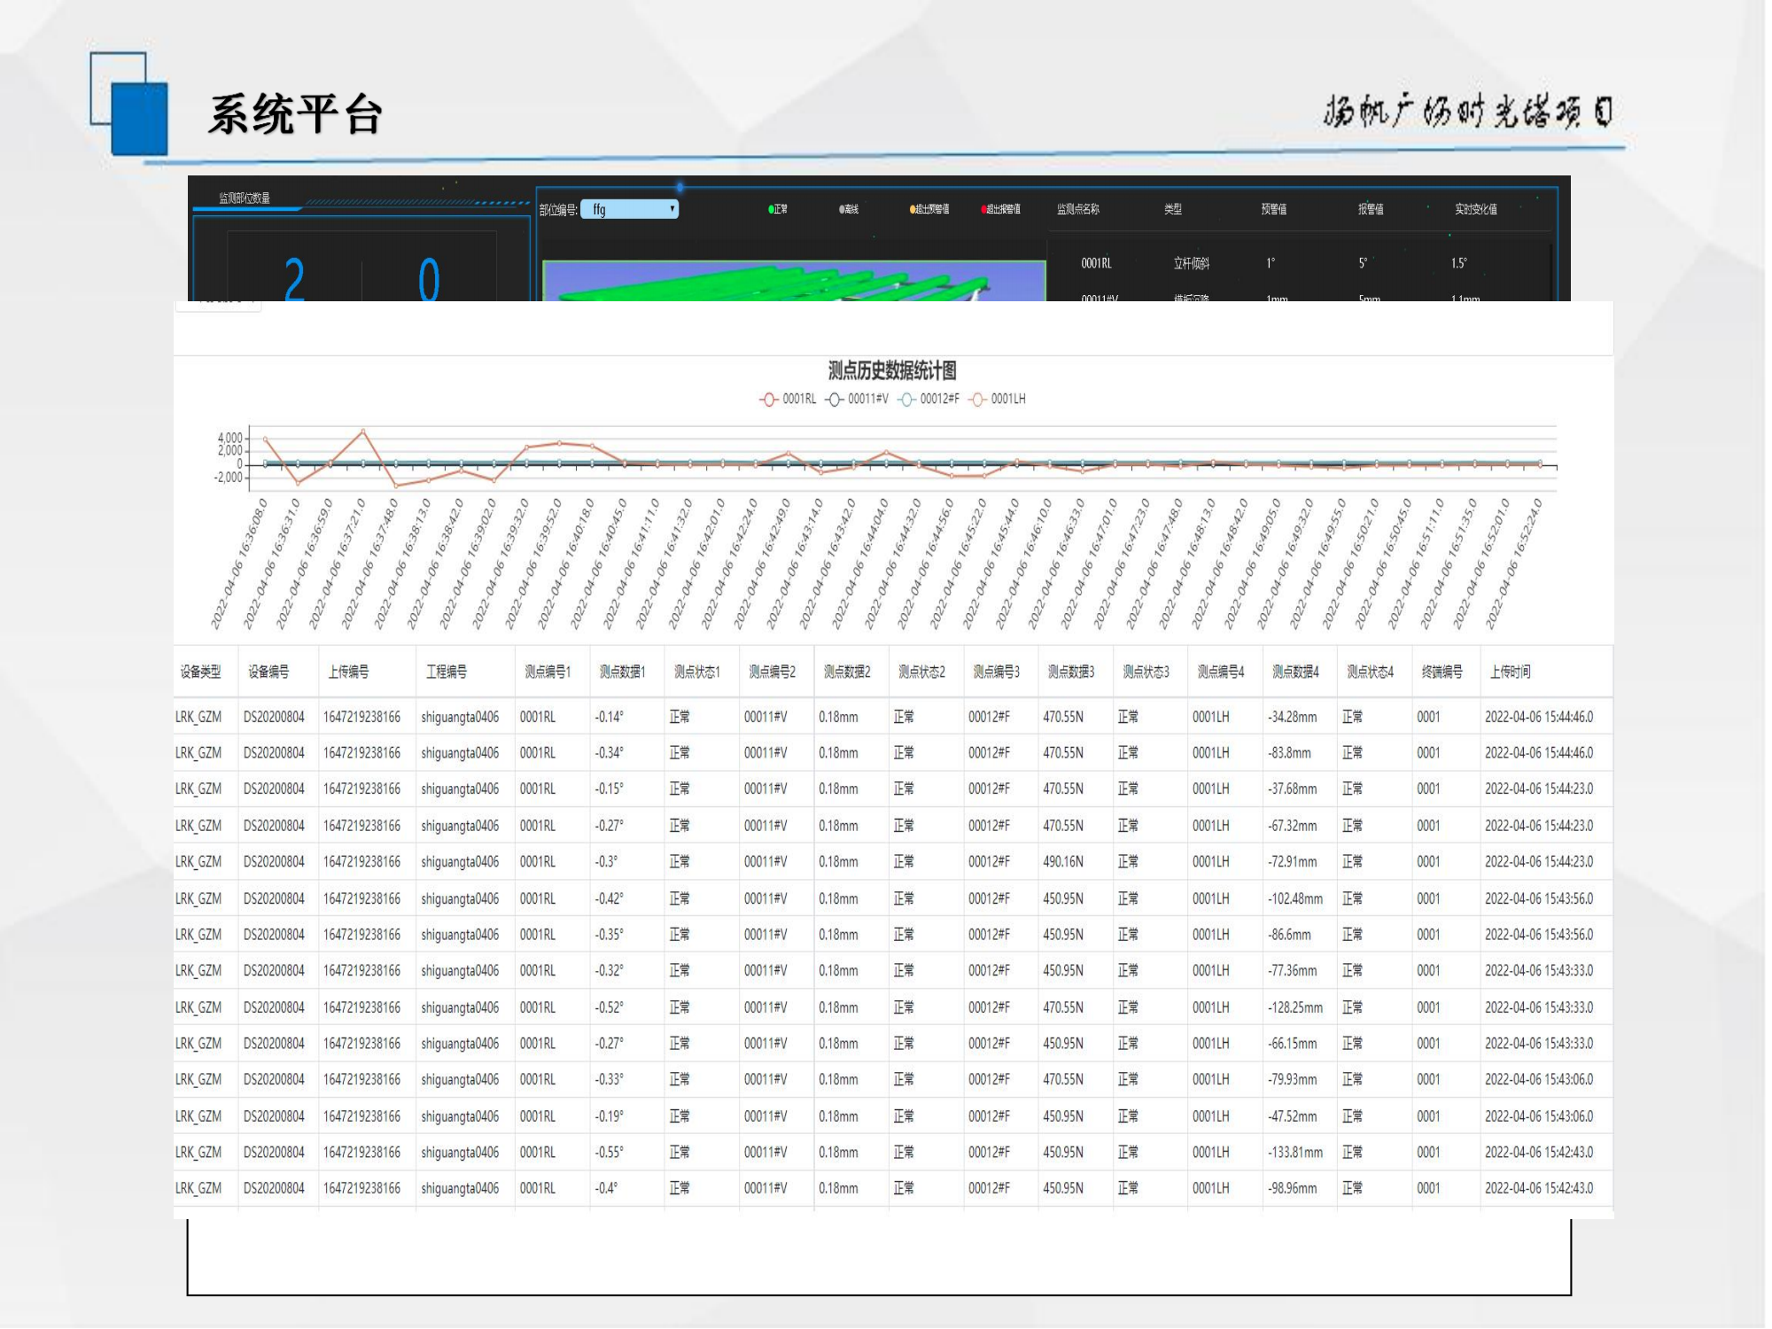Screen dimensions: 1772x1329
Task: Click the -47.52mm value cell
Action: 1292,1116
